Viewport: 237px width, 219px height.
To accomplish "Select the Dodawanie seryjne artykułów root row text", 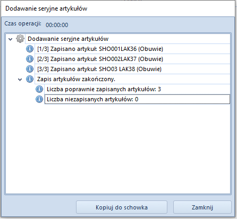I will pos(68,39).
